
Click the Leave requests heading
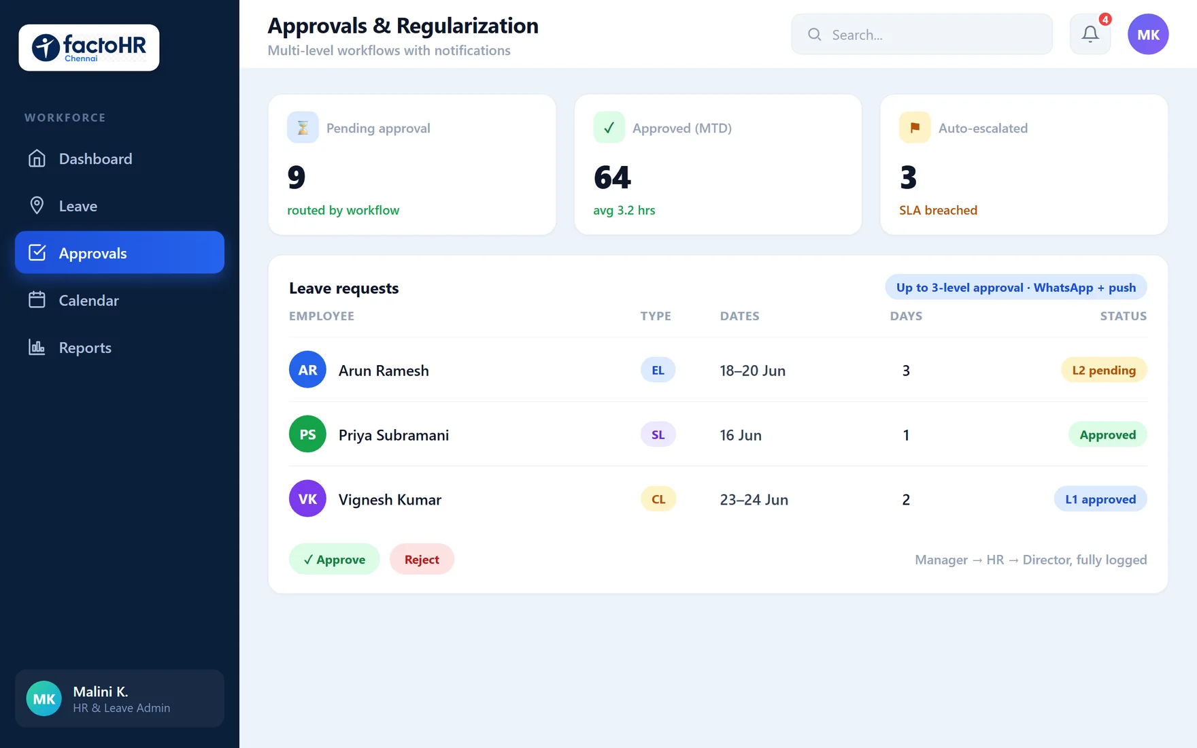click(344, 288)
